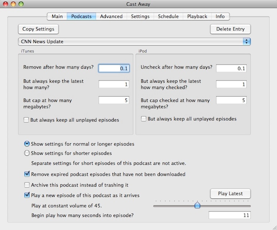Select the Playback tab
Screen dimensions: 277x230
pos(197,16)
